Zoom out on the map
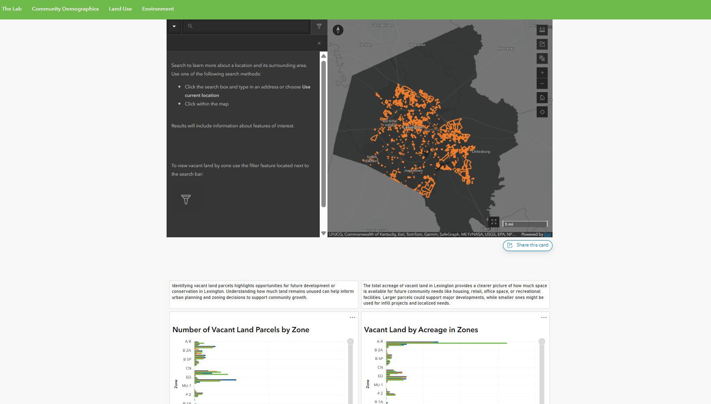Screen dimensions: 711x404 click(542, 84)
